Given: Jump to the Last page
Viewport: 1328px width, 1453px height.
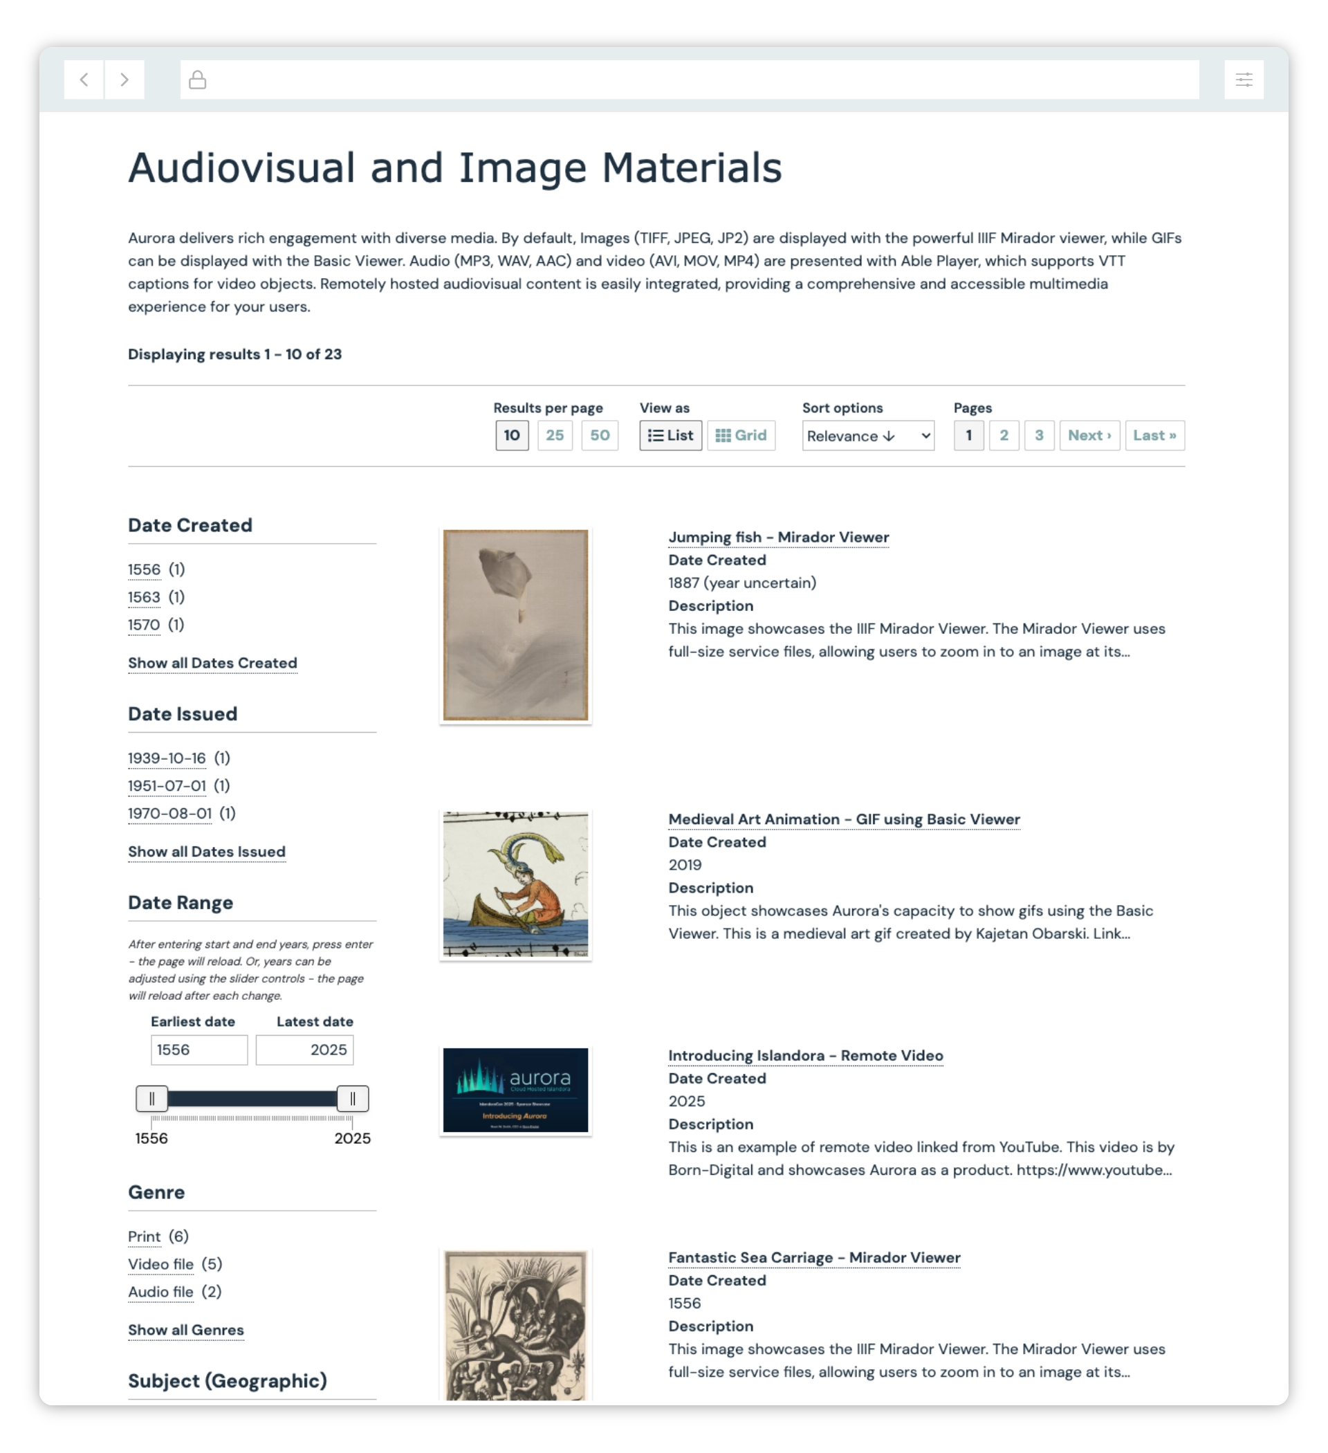Looking at the screenshot, I should (x=1156, y=436).
